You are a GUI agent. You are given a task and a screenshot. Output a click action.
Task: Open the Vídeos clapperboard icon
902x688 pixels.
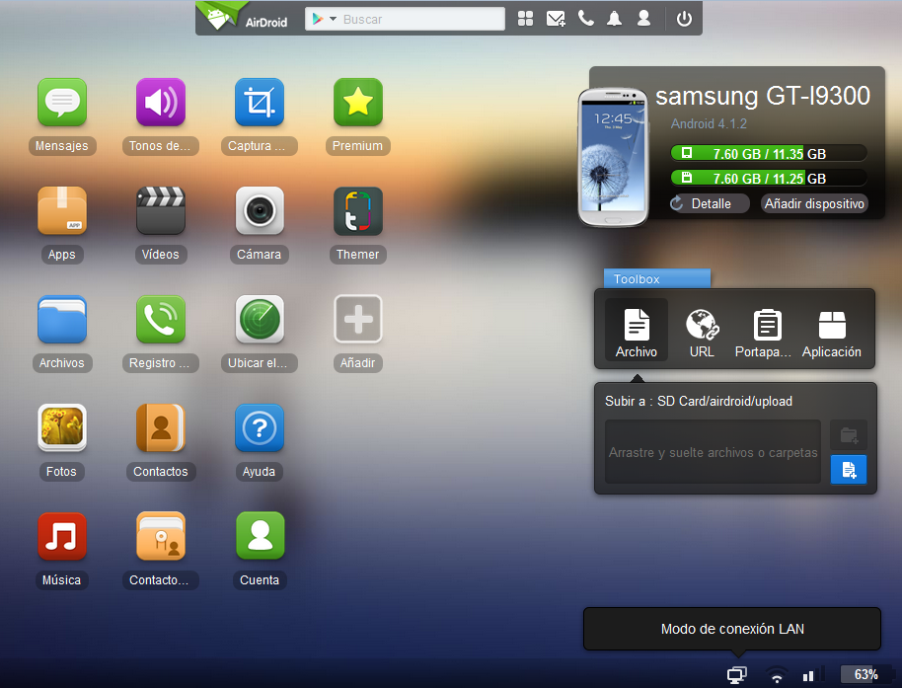[161, 211]
